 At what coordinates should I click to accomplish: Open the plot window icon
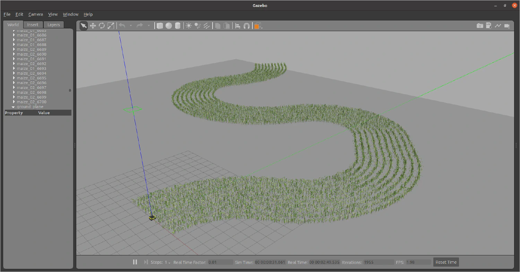498,26
